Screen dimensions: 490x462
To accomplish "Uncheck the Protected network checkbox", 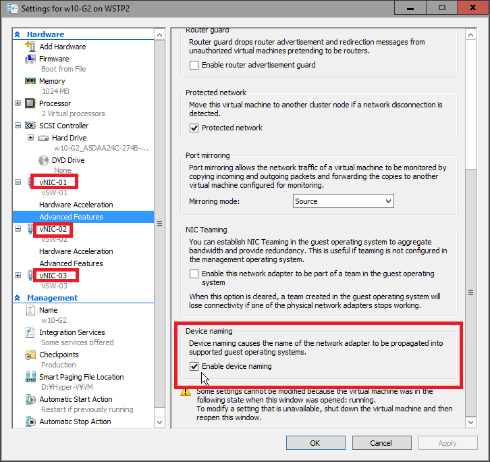I will (x=194, y=128).
